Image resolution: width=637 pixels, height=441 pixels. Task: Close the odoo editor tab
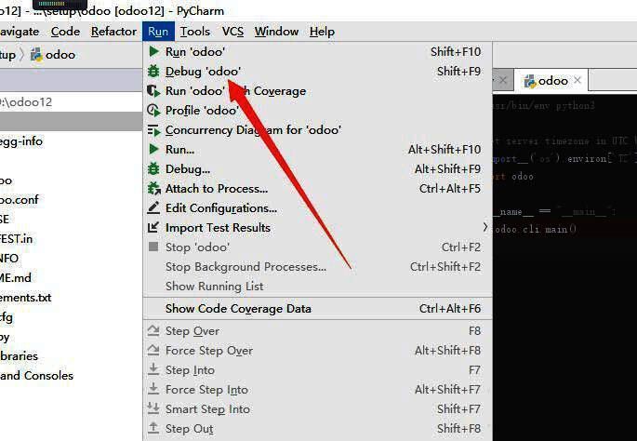point(577,81)
